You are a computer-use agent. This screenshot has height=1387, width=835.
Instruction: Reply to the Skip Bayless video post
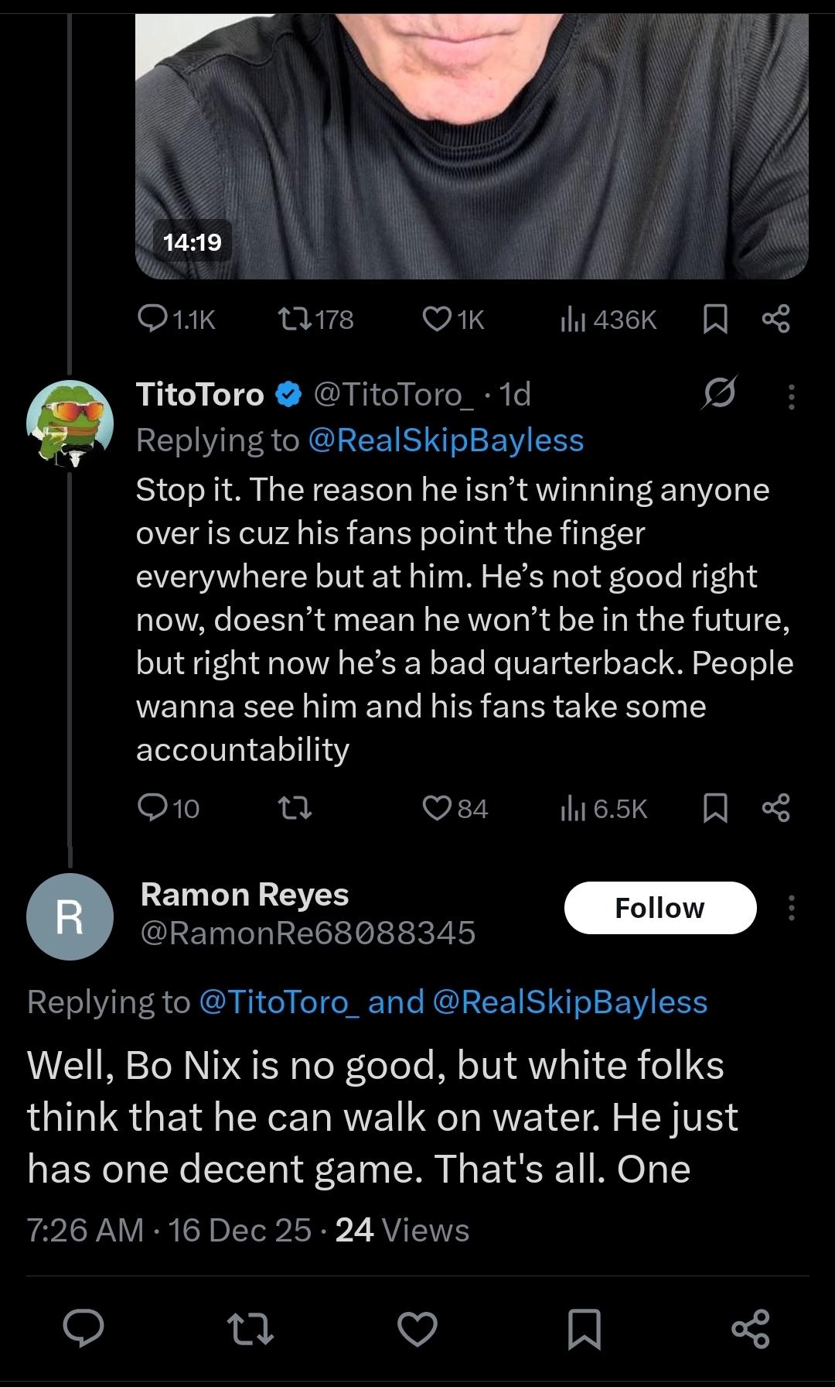(x=152, y=318)
